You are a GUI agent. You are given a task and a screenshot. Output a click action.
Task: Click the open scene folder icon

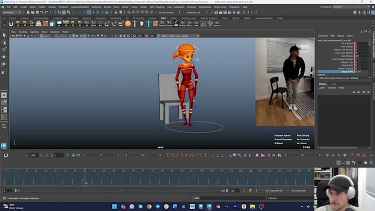(33, 12)
